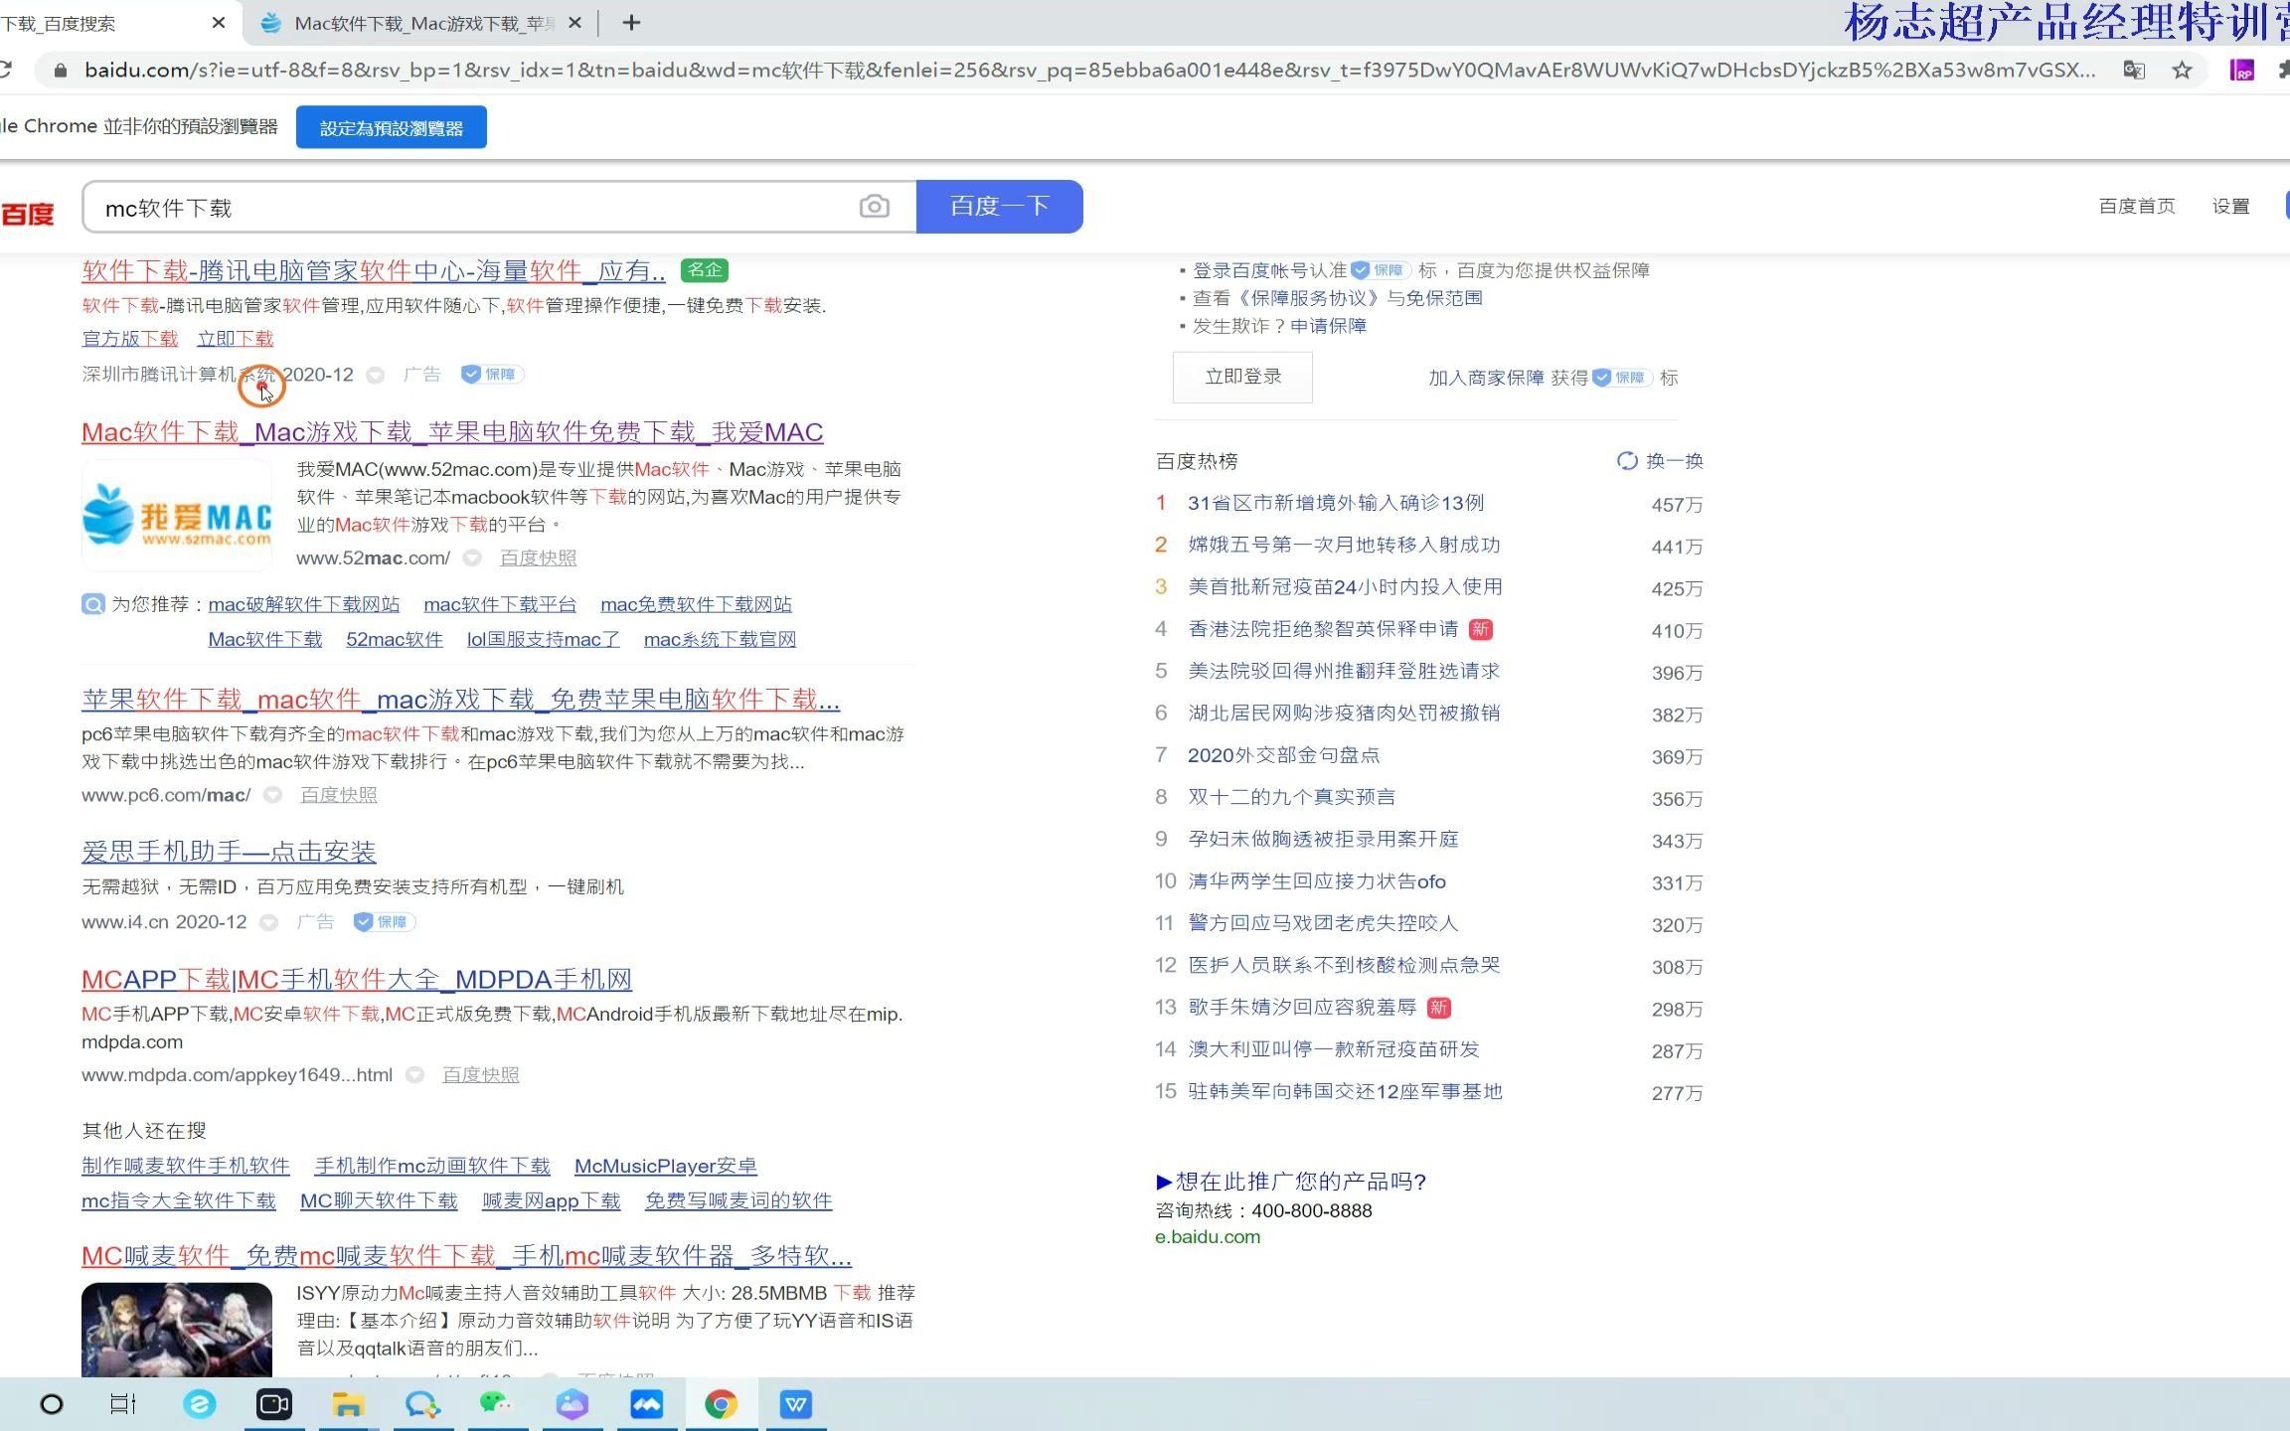The width and height of the screenshot is (2290, 1431).
Task: Open the Mac软件下载_我爱MAC result
Action: click(452, 432)
